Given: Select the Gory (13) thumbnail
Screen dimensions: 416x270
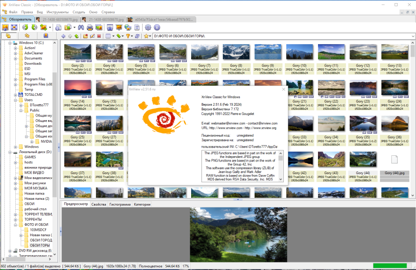Looking at the screenshot, I should 394,59.
